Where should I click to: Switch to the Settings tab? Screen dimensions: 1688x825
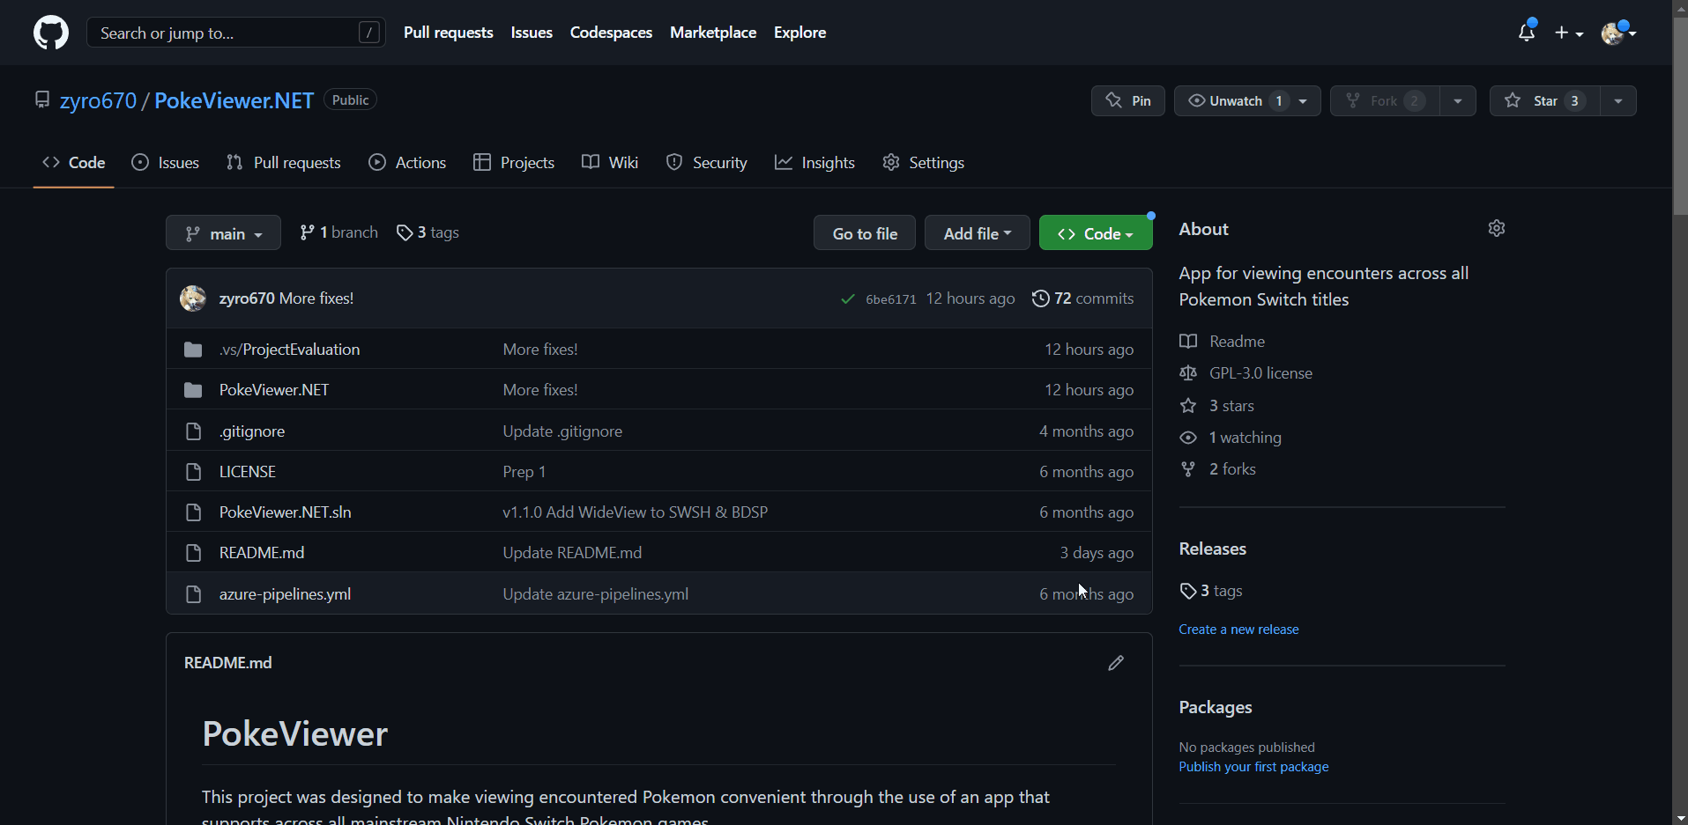[x=924, y=163]
